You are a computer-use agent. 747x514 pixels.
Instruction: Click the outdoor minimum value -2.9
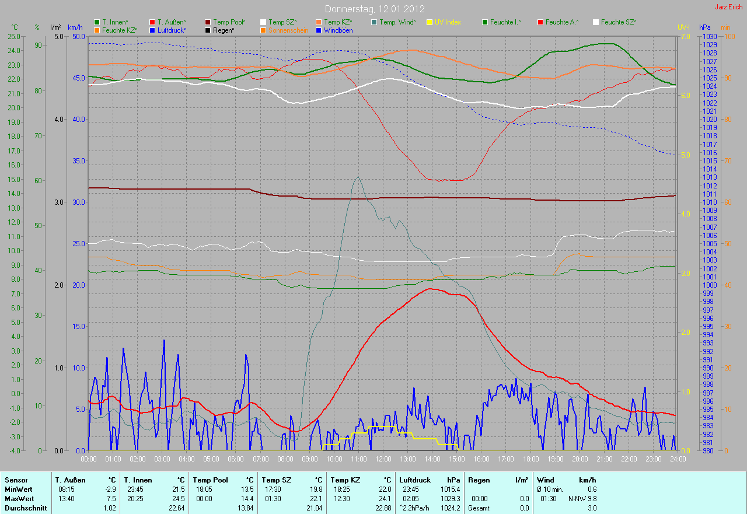(x=110, y=489)
